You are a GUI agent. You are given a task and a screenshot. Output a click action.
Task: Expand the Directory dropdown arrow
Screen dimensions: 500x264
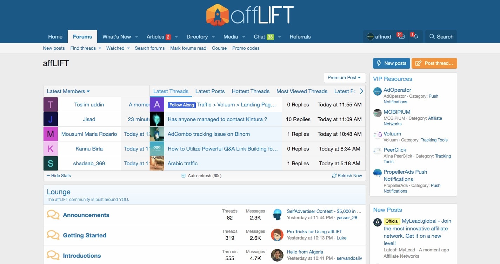(213, 37)
